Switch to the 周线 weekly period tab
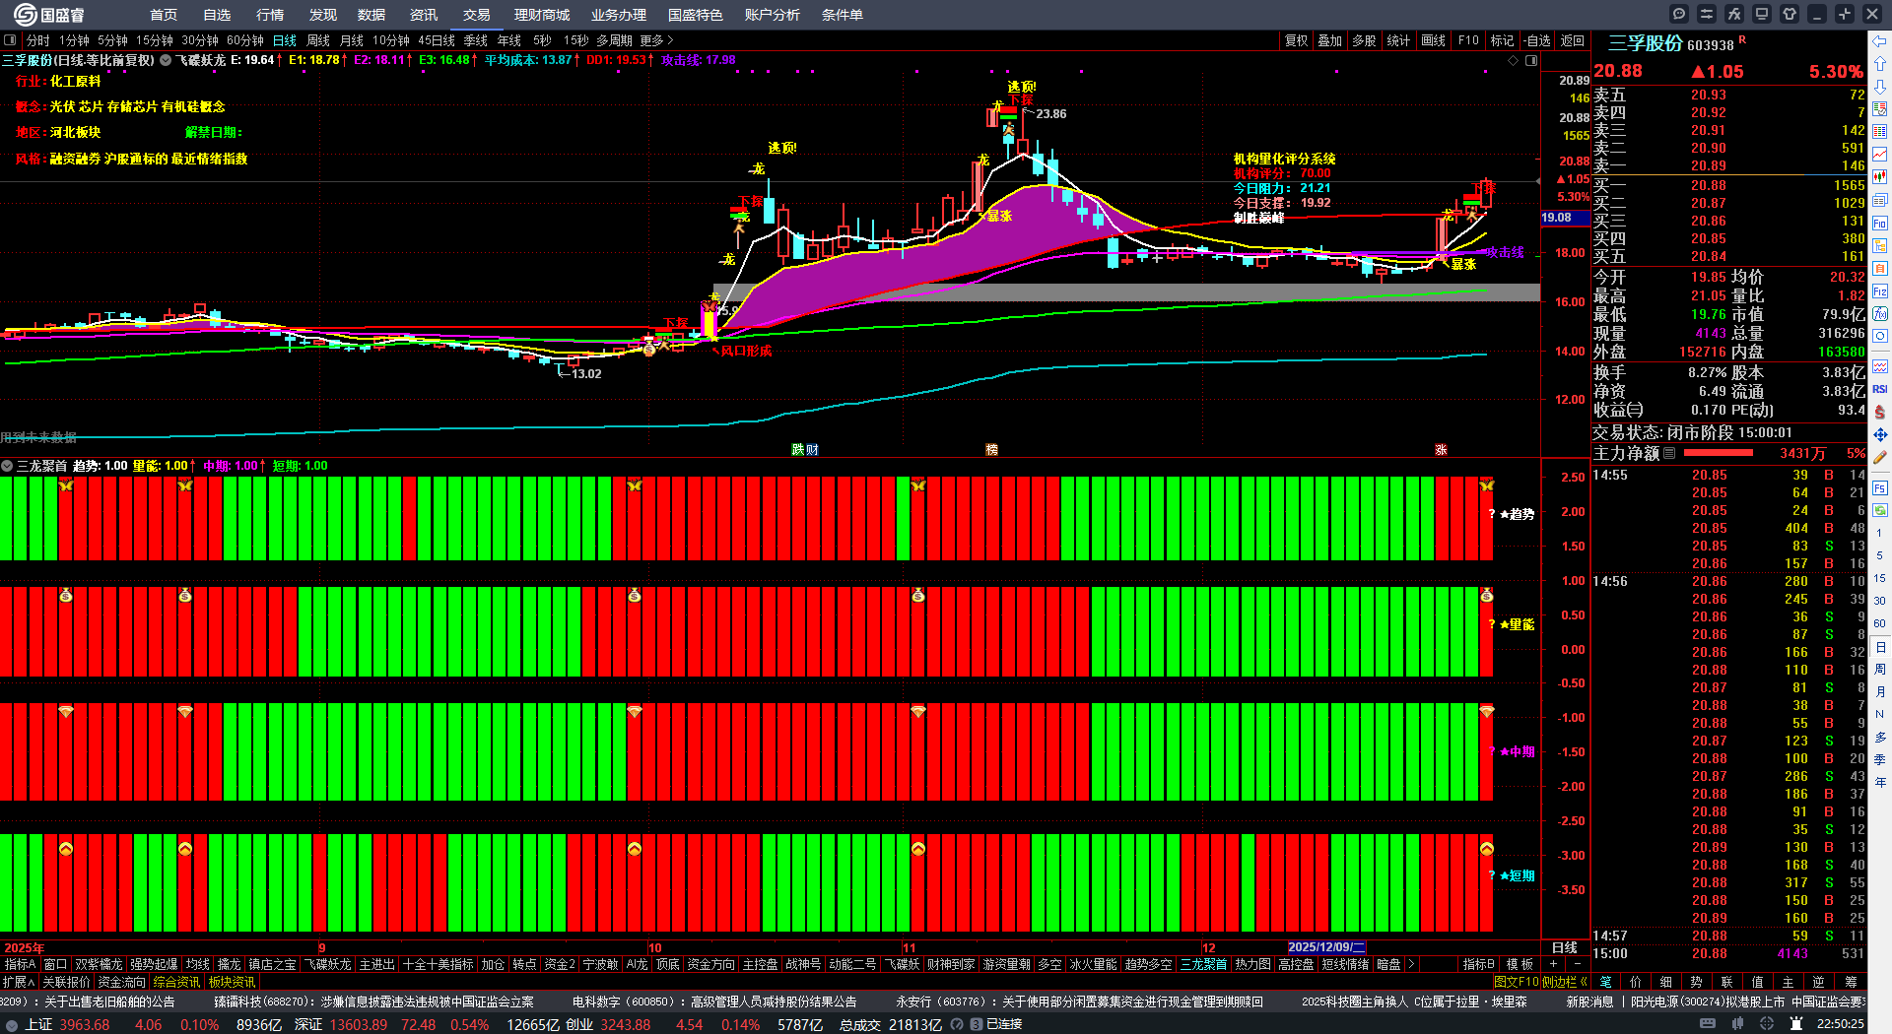Screen dimensions: 1892x1034 tap(318, 40)
